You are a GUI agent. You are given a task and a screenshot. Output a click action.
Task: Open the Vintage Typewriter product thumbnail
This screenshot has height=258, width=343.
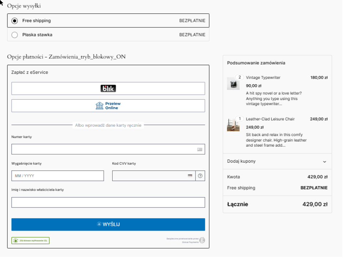click(233, 84)
